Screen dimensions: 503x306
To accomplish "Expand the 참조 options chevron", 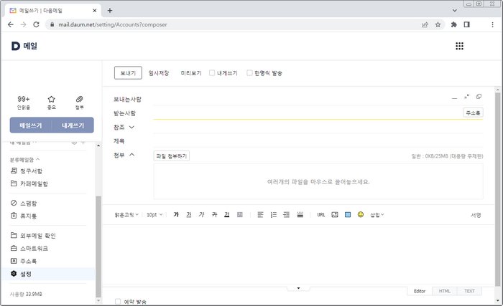I will pyautogui.click(x=131, y=127).
